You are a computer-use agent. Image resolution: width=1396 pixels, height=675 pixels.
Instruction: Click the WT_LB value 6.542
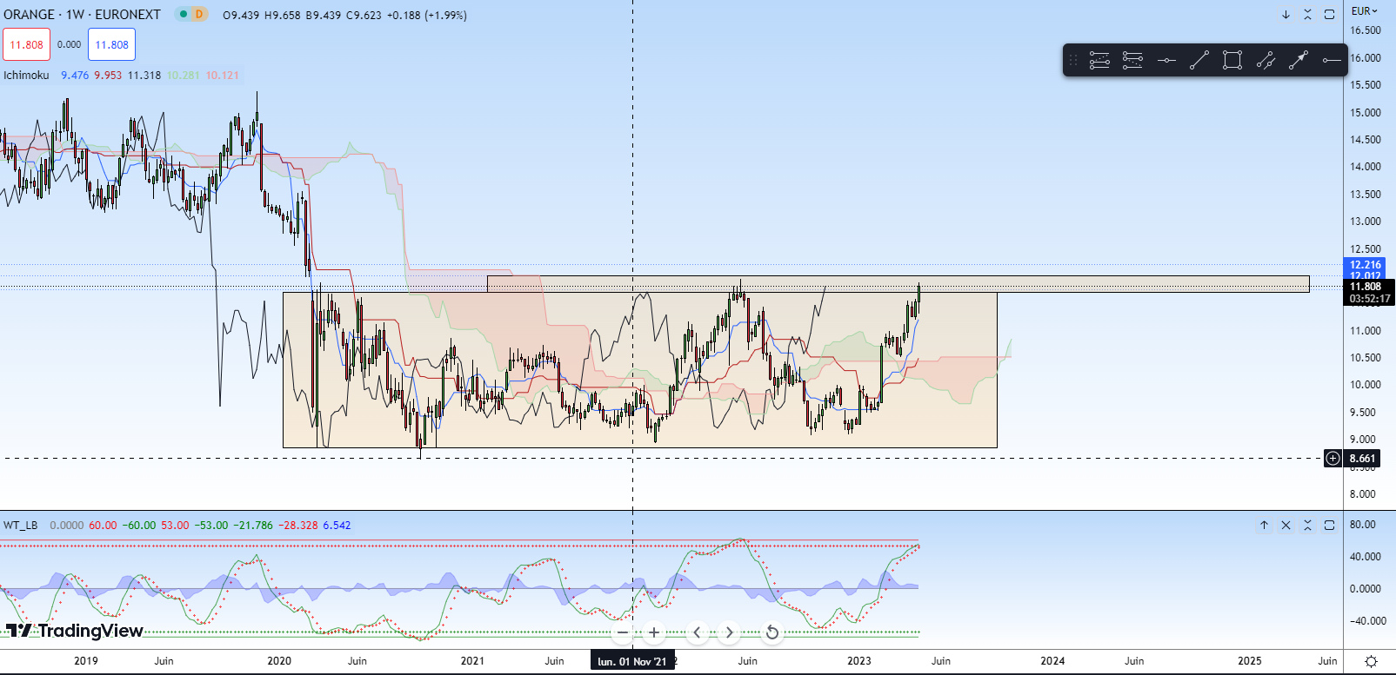337,526
